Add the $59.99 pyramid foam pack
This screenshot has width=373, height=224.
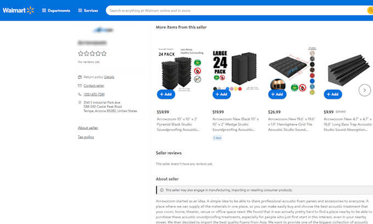pyautogui.click(x=166, y=94)
